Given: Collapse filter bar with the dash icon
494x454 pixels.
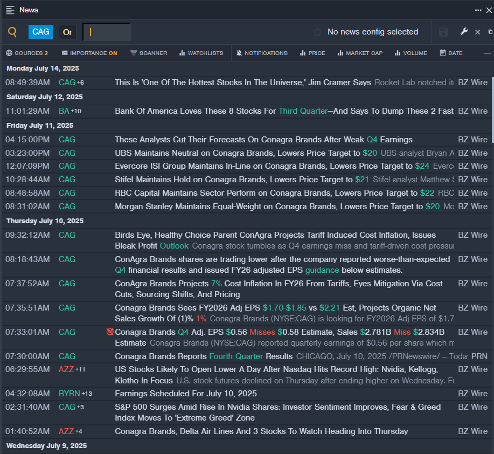Looking at the screenshot, I should (487, 53).
